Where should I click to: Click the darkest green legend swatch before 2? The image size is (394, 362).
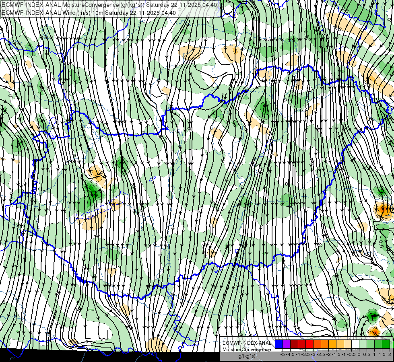[x=386, y=344]
